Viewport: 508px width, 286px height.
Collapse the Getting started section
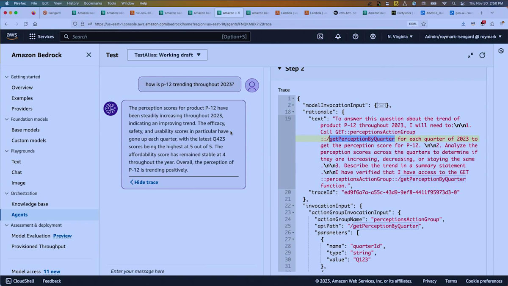(x=6, y=77)
